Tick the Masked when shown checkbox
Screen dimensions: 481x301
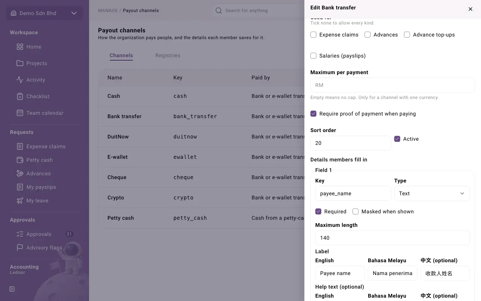(355, 211)
